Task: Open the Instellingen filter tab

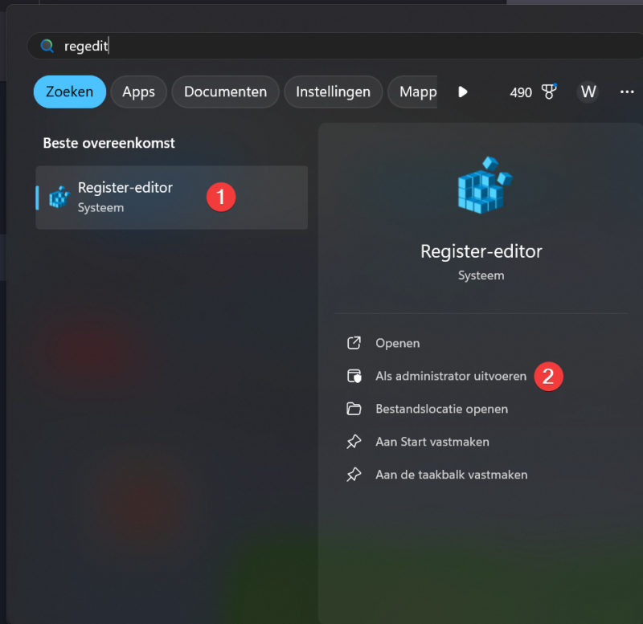Action: 333,92
